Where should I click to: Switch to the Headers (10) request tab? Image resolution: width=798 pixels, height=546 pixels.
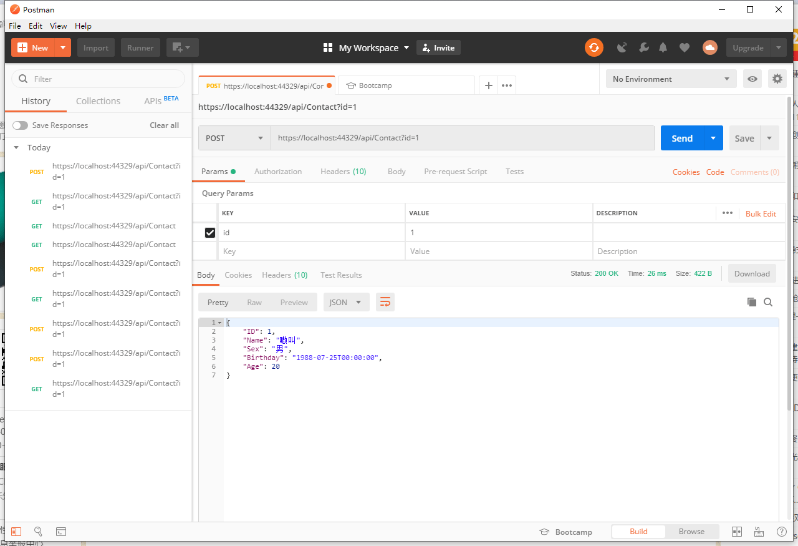click(343, 172)
